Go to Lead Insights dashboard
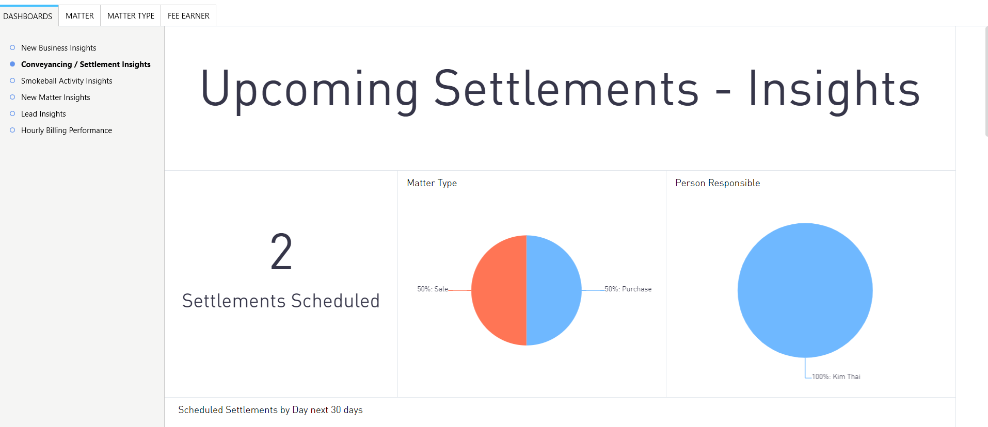Viewport: 988px width, 427px height. [x=43, y=113]
